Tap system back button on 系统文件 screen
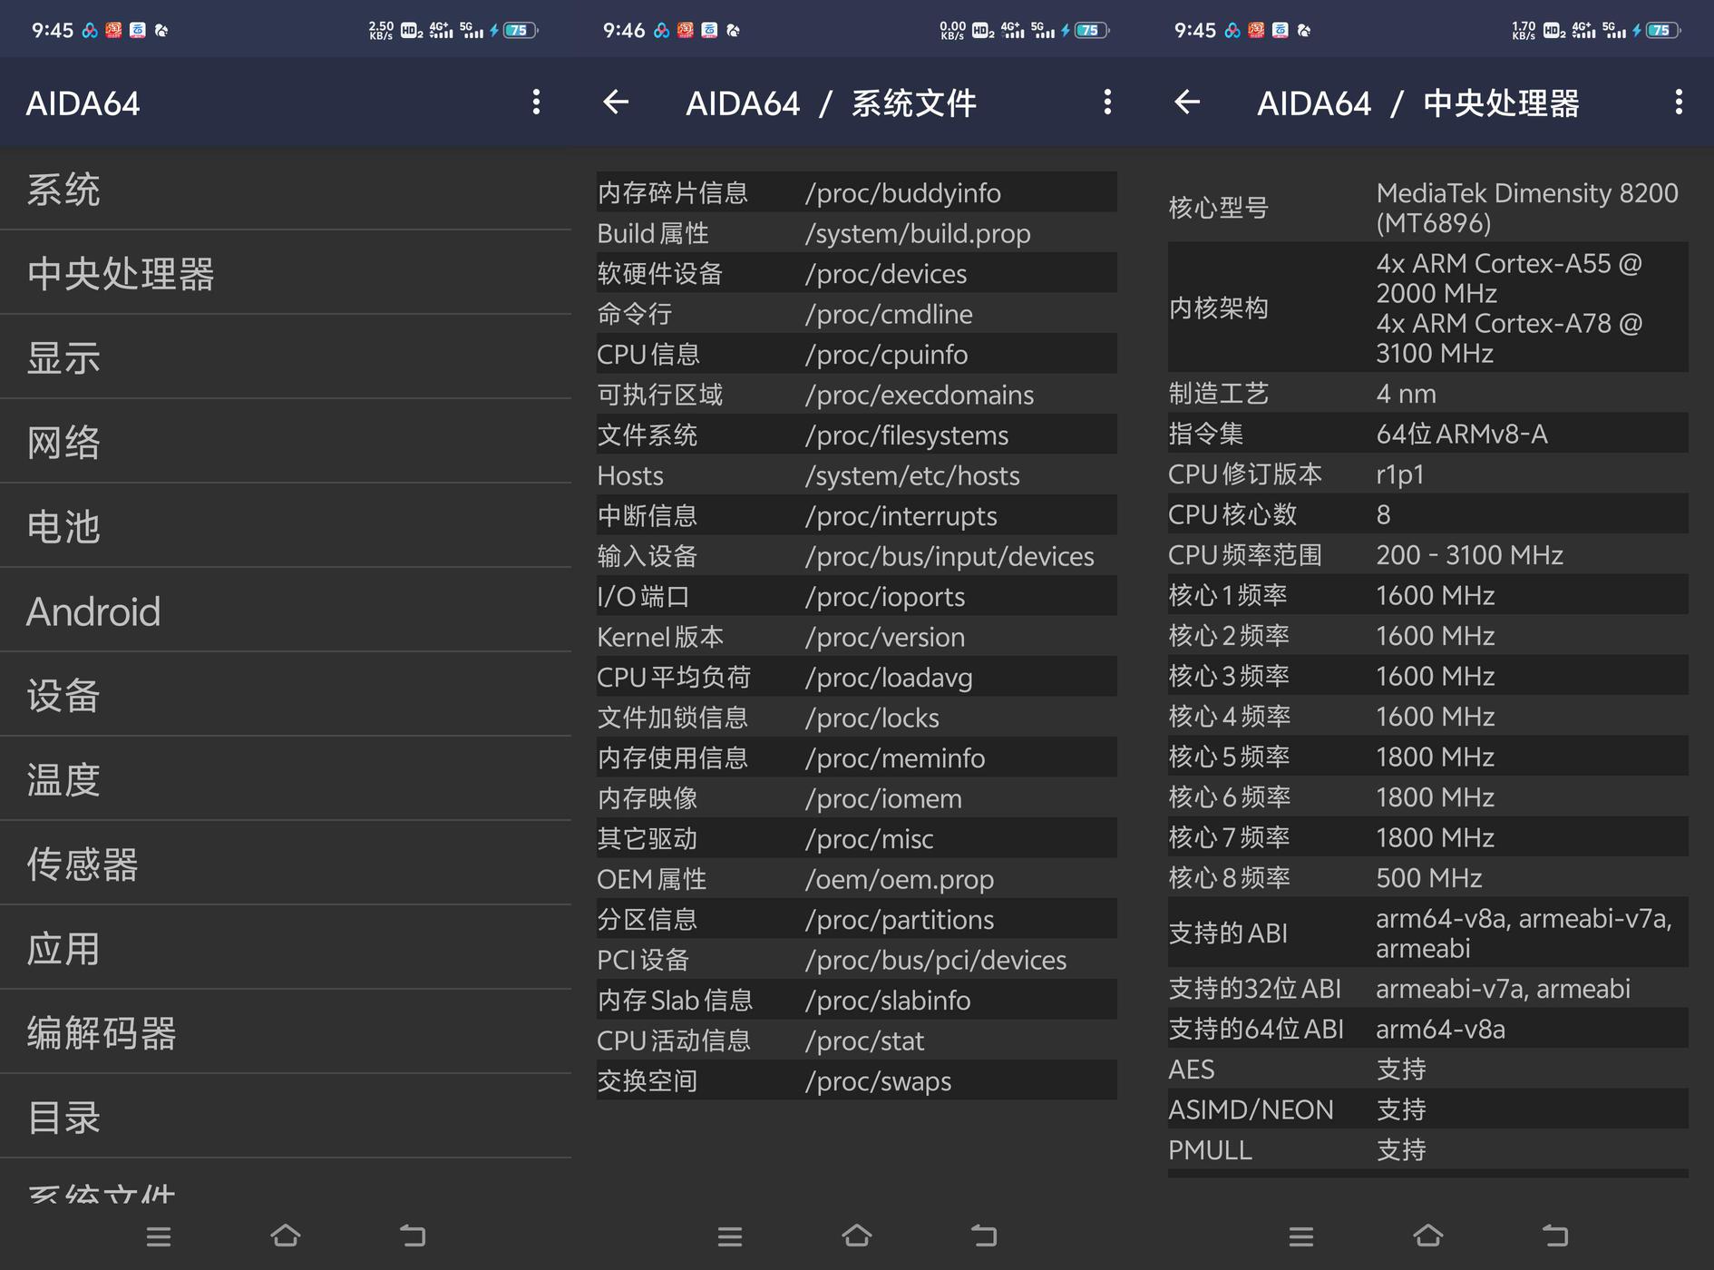The image size is (1714, 1270). click(x=984, y=1236)
